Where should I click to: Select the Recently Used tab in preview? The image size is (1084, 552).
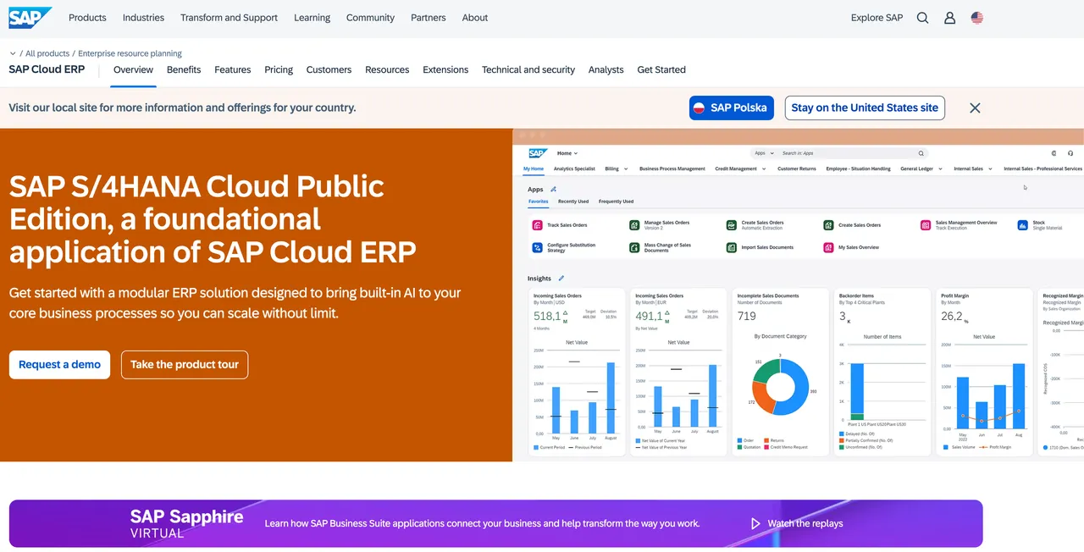(573, 201)
